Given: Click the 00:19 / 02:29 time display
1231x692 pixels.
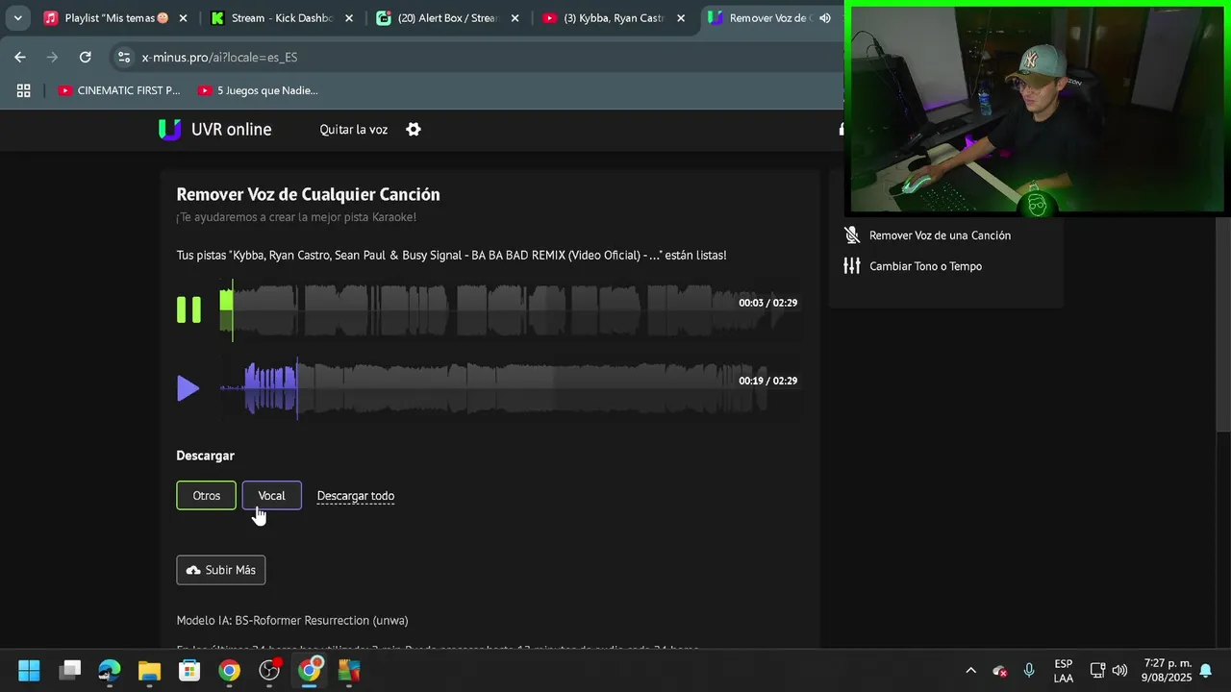Looking at the screenshot, I should [767, 381].
